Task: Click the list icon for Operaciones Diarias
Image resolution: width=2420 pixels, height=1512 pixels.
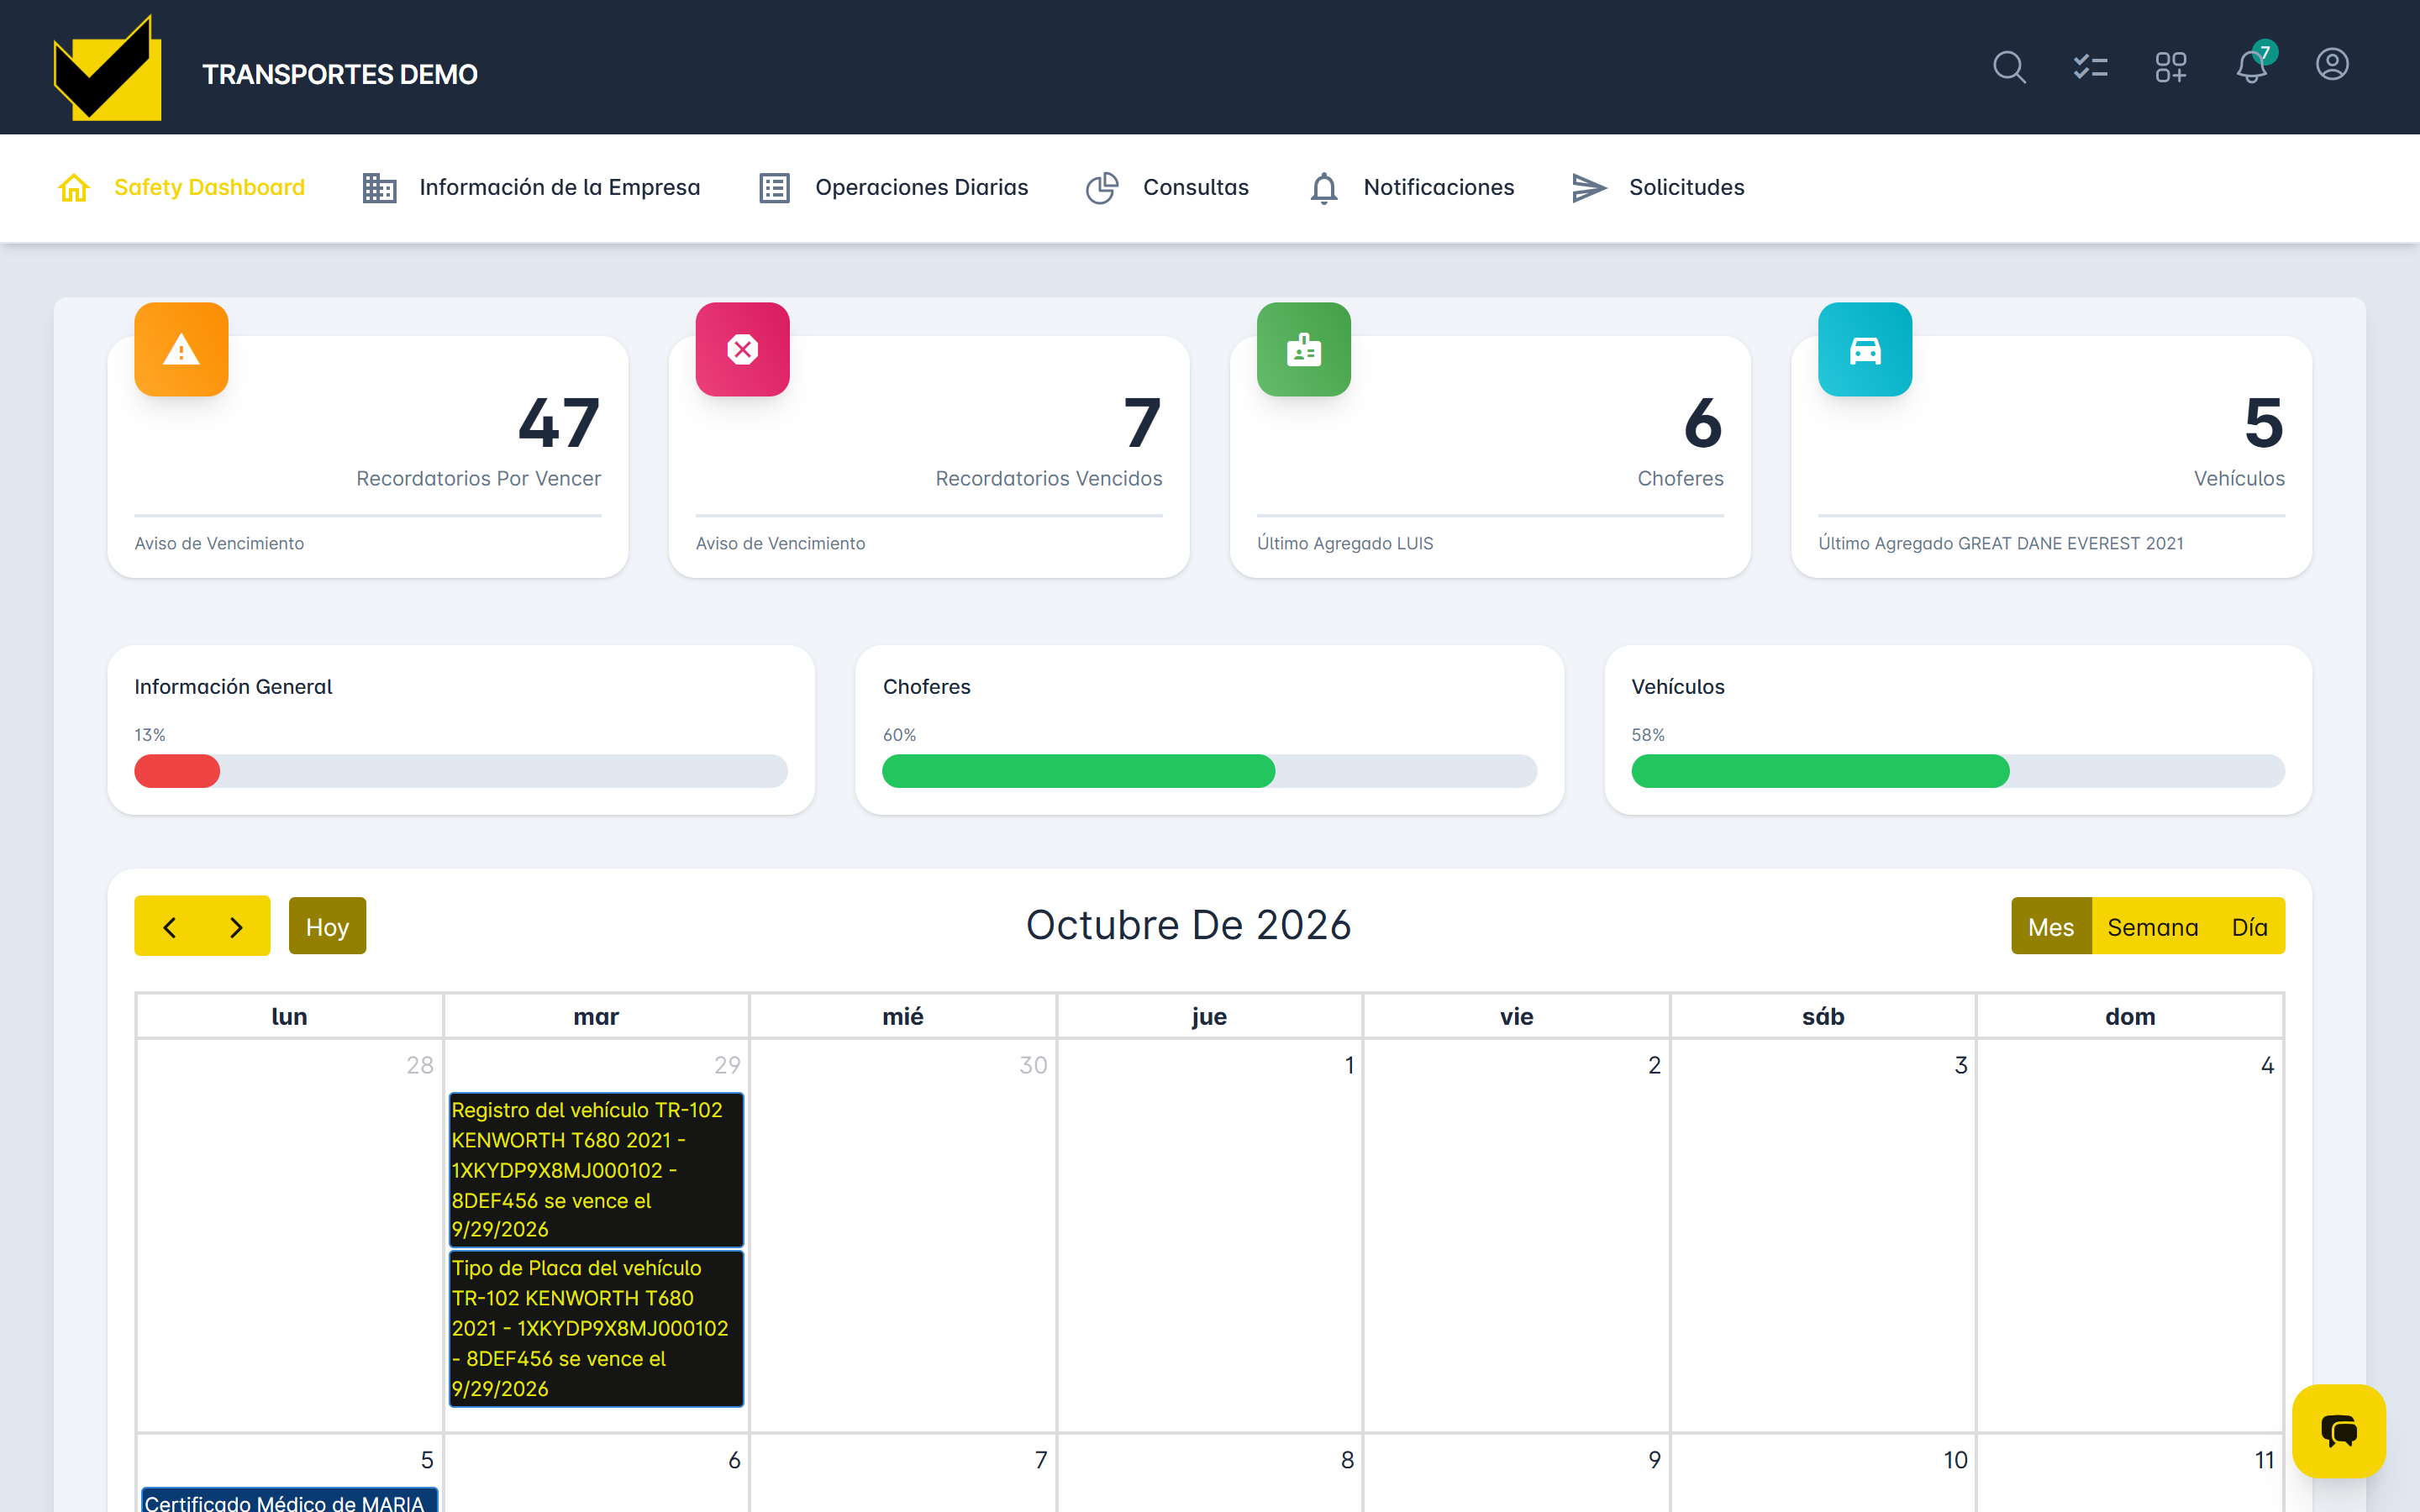Action: [774, 187]
